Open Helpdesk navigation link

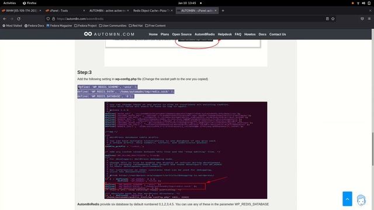(x=224, y=34)
